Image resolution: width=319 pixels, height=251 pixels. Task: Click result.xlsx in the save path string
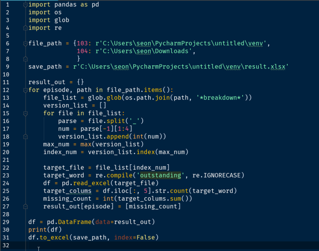(x=265, y=67)
